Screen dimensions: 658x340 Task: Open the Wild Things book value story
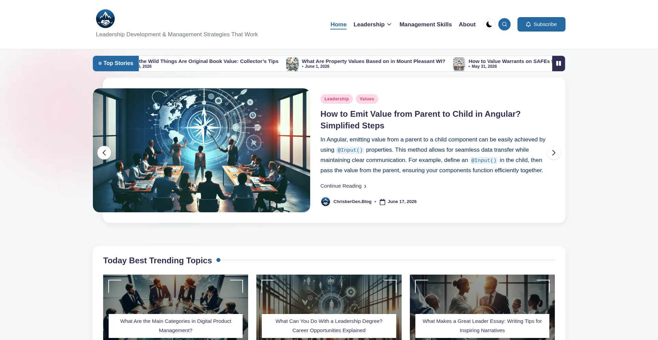[x=209, y=61]
